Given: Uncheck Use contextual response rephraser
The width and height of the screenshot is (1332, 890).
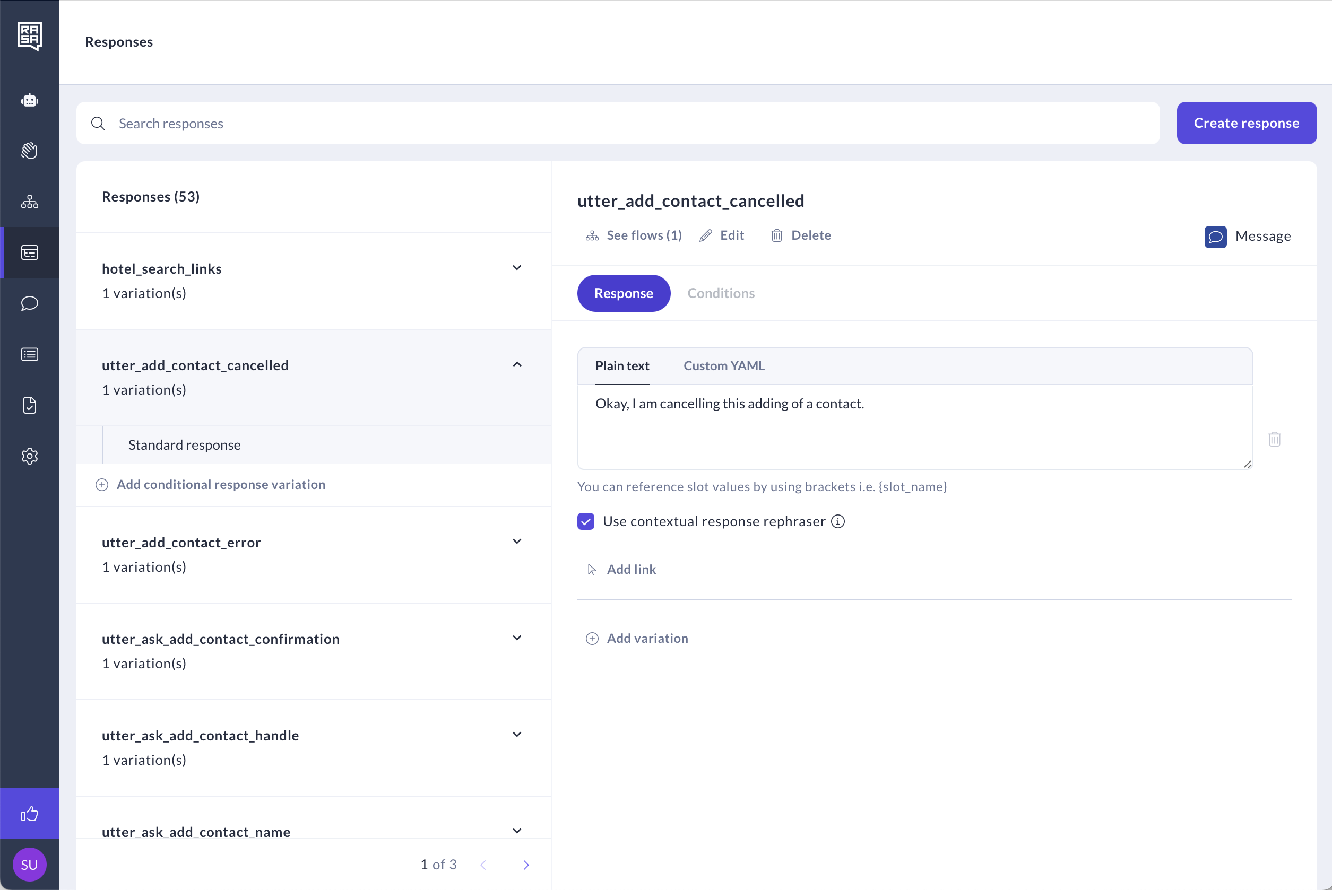Looking at the screenshot, I should coord(585,521).
